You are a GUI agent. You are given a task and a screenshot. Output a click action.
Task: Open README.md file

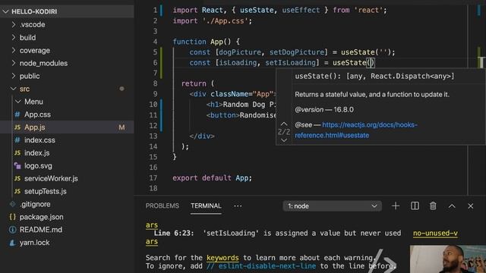click(41, 230)
